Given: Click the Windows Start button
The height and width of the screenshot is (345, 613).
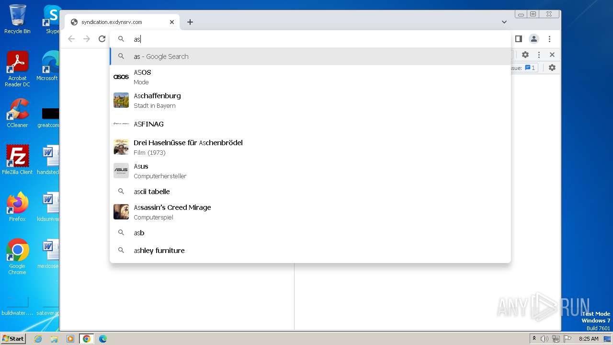Looking at the screenshot, I should click(13, 338).
